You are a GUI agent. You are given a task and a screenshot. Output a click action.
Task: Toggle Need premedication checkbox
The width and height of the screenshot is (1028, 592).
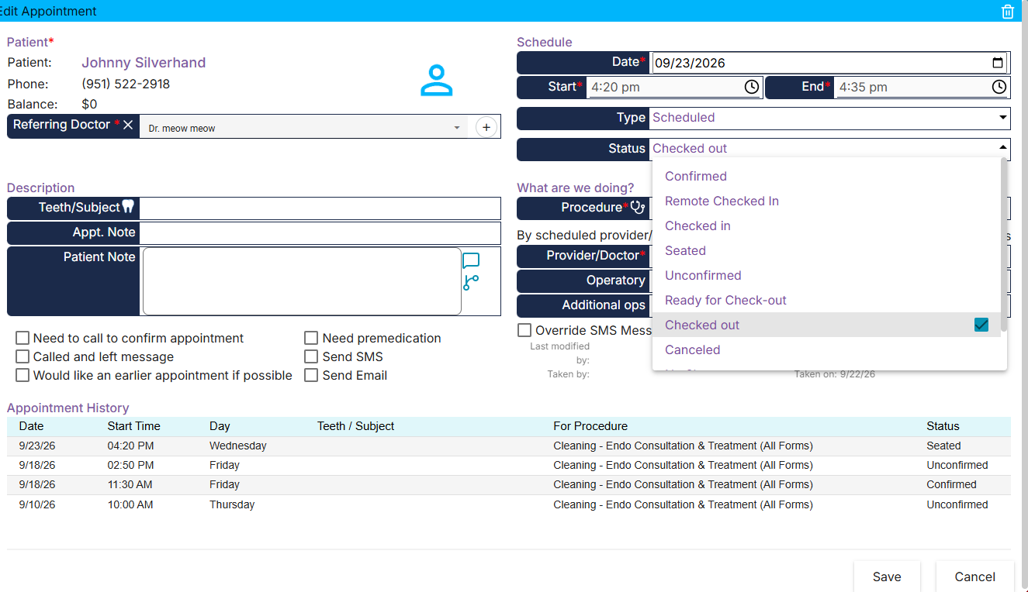pos(311,338)
